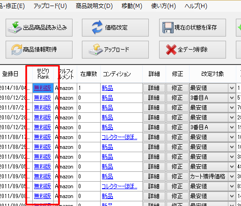The height and width of the screenshot is (206, 241).
Task: Open the アップロード(U) menu
Action: 50,6
